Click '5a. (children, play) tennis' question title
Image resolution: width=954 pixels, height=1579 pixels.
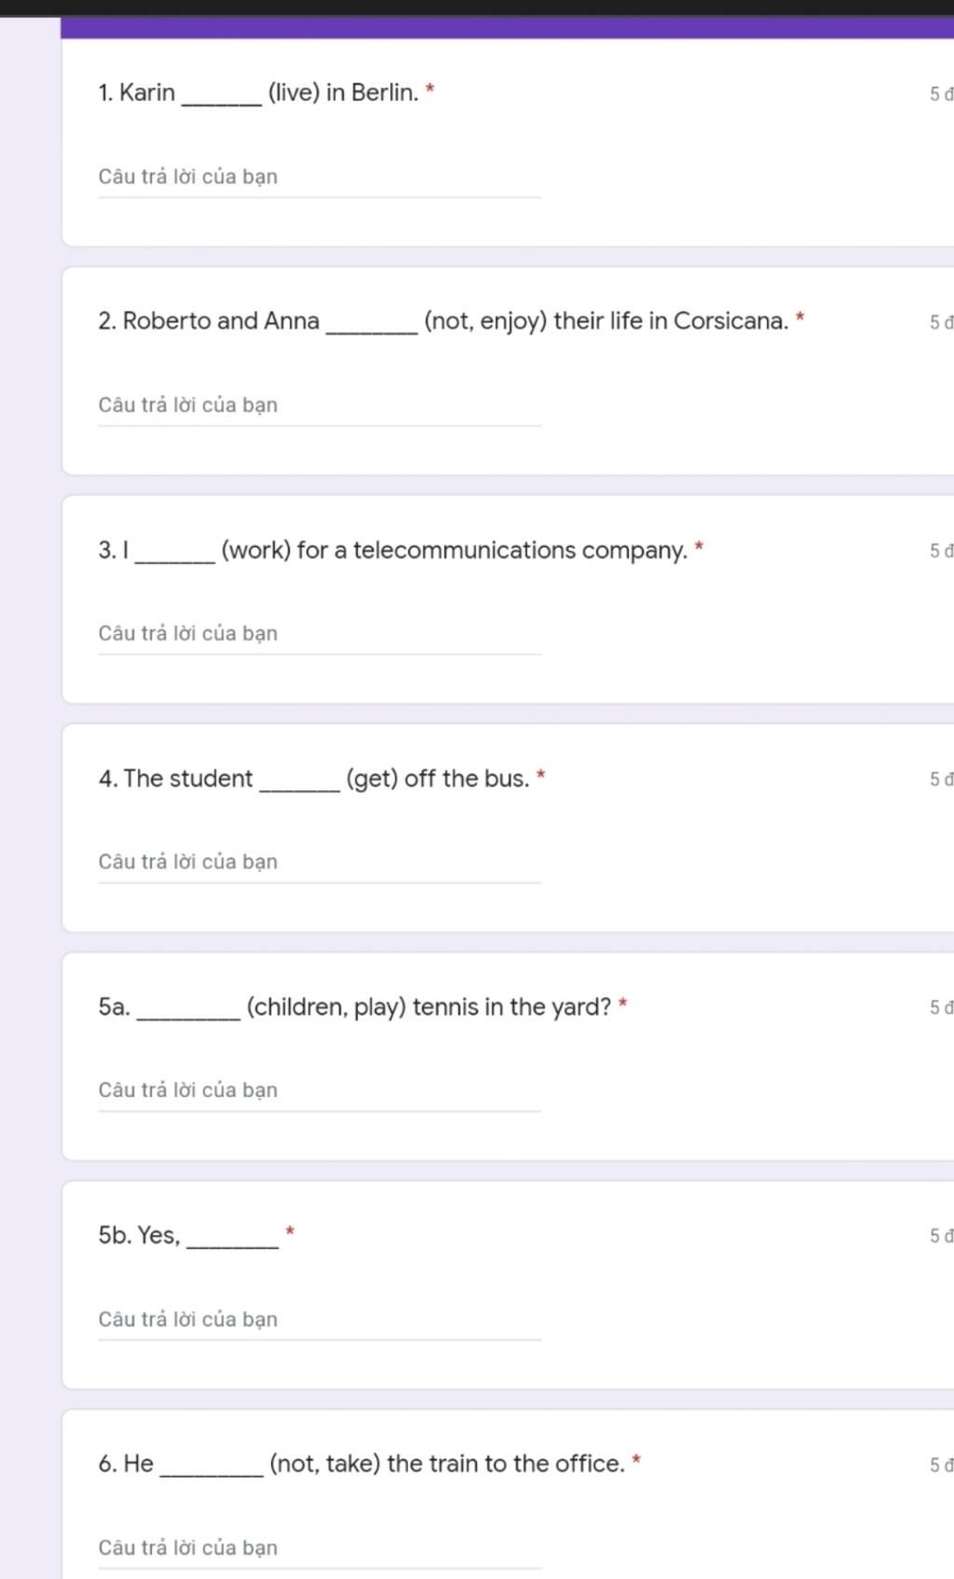(355, 1008)
